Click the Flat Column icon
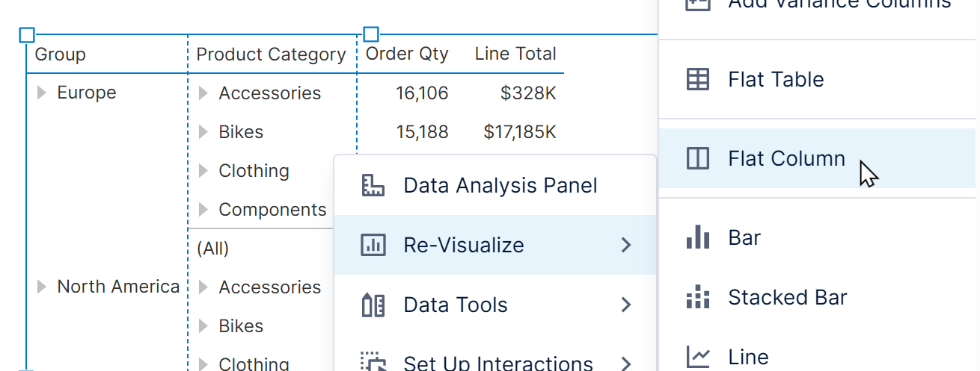This screenshot has height=371, width=980. coord(698,158)
